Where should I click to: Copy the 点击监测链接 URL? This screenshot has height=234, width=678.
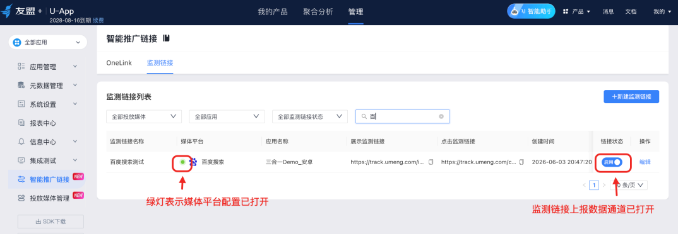point(521,162)
